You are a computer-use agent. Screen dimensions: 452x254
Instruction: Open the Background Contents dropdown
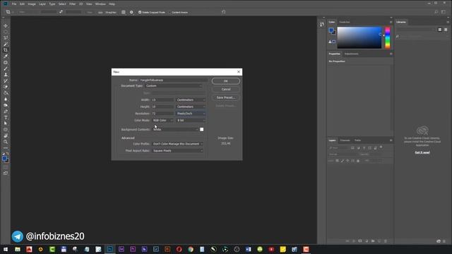click(x=175, y=129)
